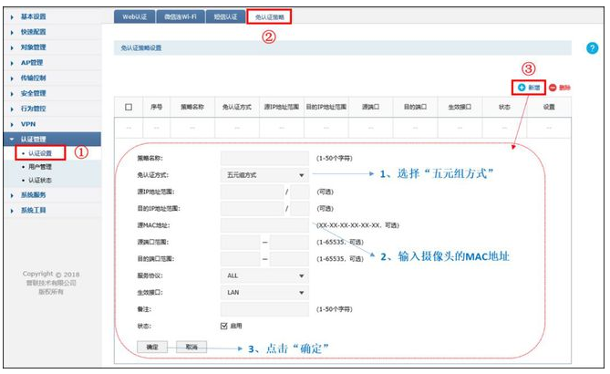Focus the 备注 remark input field

pyautogui.click(x=264, y=309)
